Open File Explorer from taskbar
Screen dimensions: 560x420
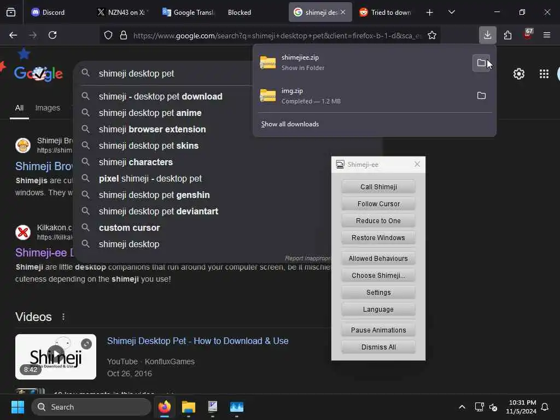click(188, 407)
